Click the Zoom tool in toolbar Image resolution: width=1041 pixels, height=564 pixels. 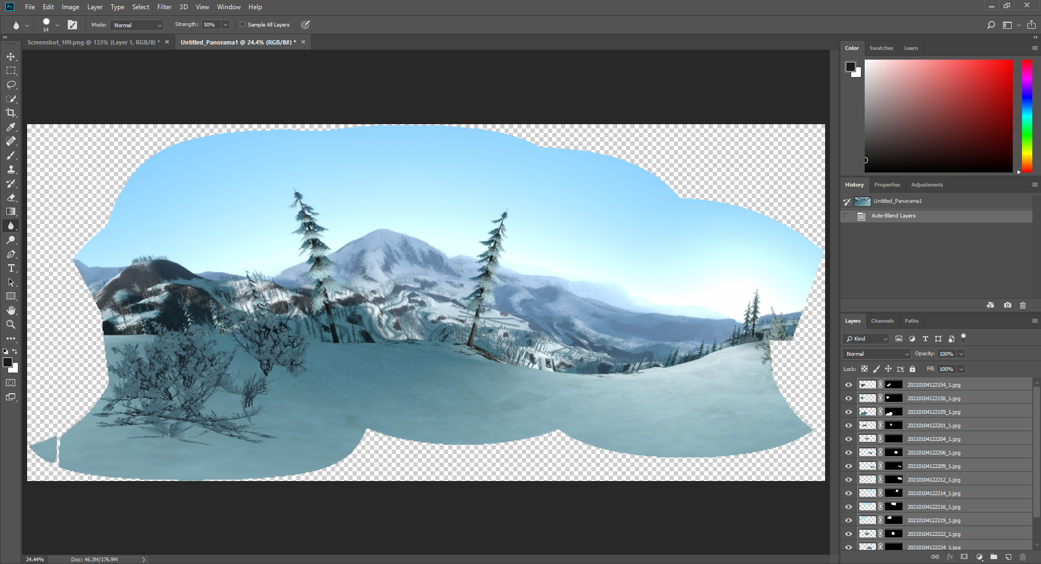11,324
